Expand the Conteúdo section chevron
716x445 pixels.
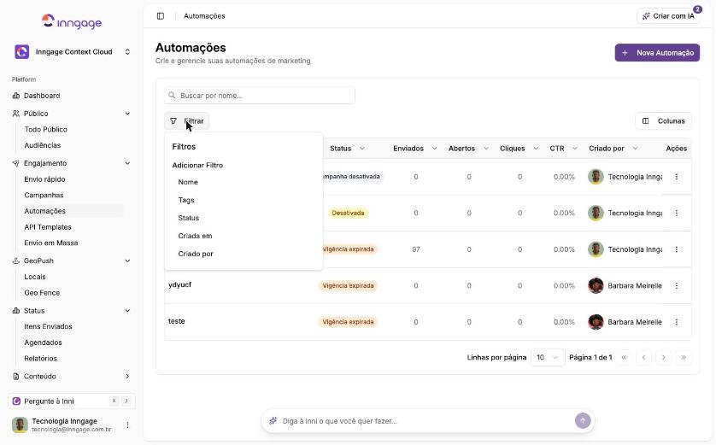(127, 376)
